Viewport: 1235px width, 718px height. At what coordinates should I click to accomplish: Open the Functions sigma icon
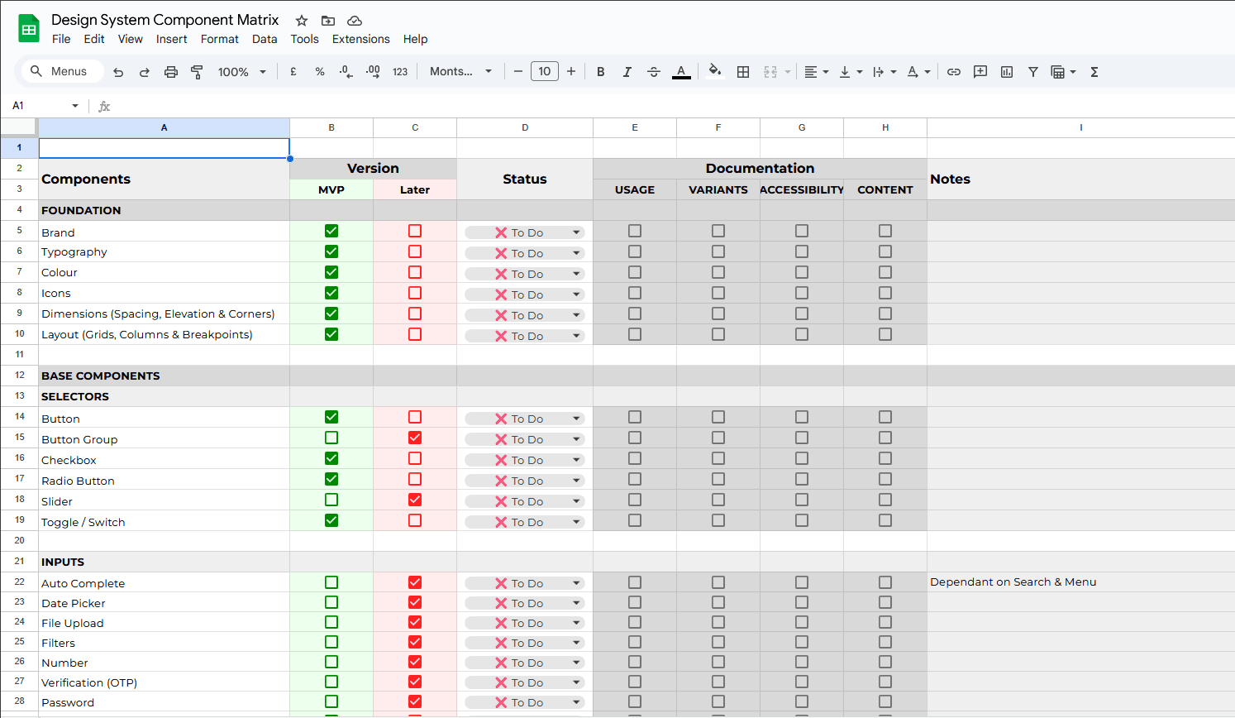click(1094, 72)
